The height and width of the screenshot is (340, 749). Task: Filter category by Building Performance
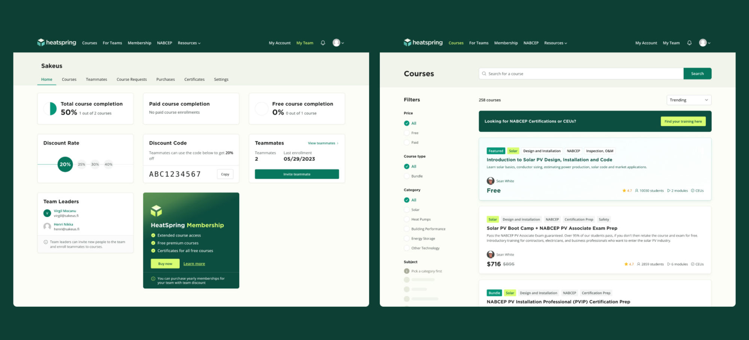[407, 229]
